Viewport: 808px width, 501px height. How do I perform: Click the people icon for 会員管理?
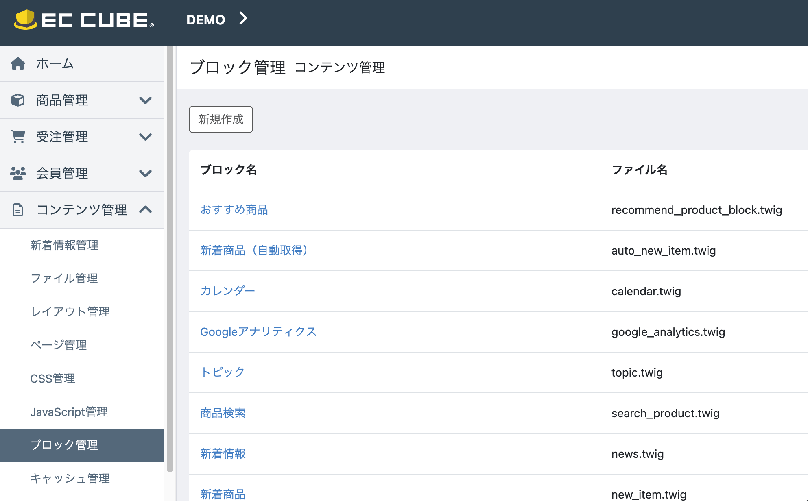[x=18, y=173]
